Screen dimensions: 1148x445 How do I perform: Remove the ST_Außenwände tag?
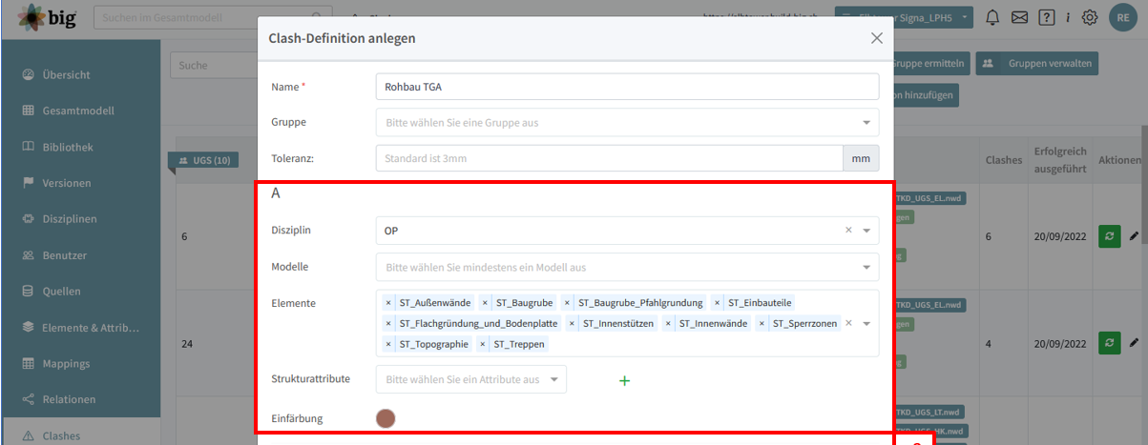[388, 303]
